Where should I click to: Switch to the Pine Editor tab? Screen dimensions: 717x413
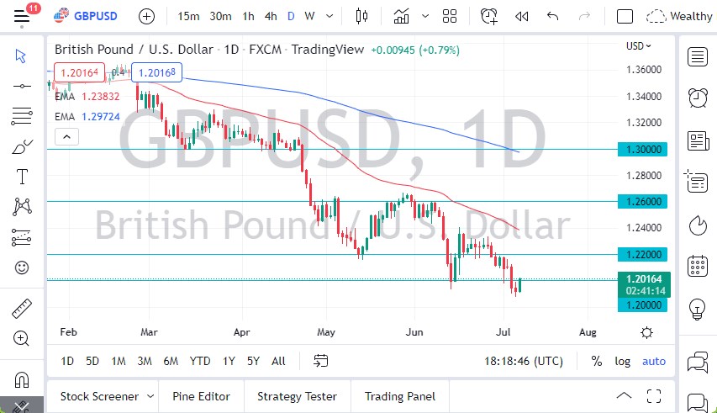coord(201,396)
